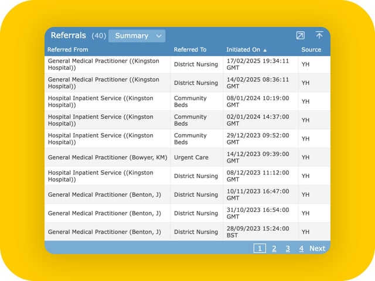375x281 pixels.
Task: Collapse the Referrals panel with the up-arrow icon
Action: [319, 36]
